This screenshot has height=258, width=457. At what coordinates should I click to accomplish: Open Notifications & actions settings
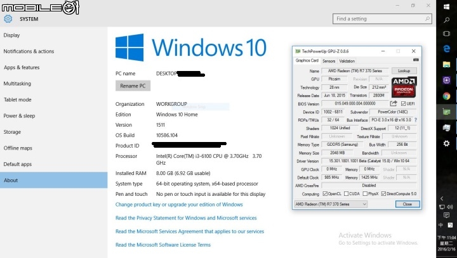tap(53, 51)
